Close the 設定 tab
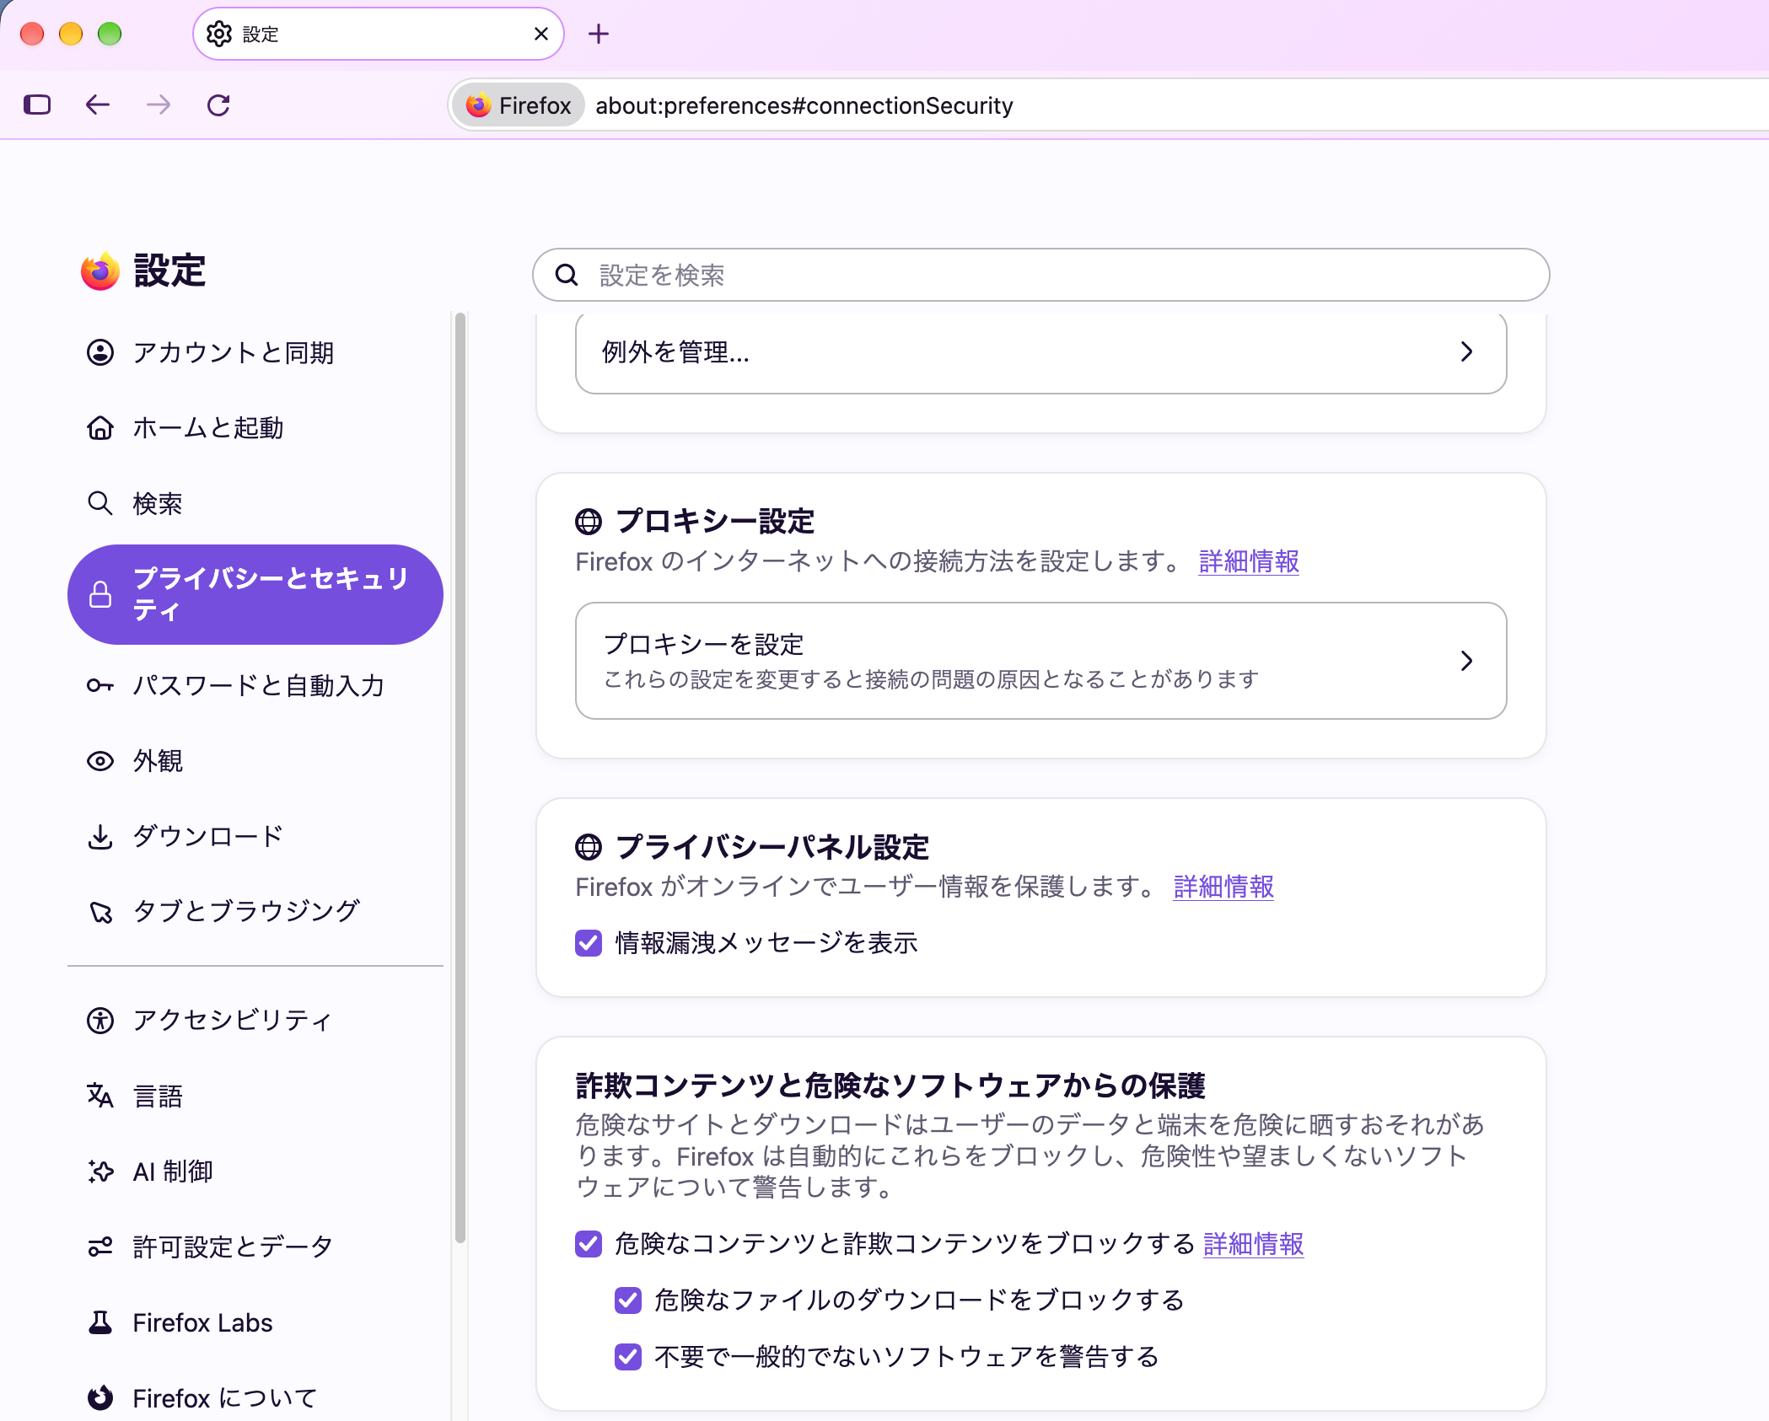 pos(541,34)
